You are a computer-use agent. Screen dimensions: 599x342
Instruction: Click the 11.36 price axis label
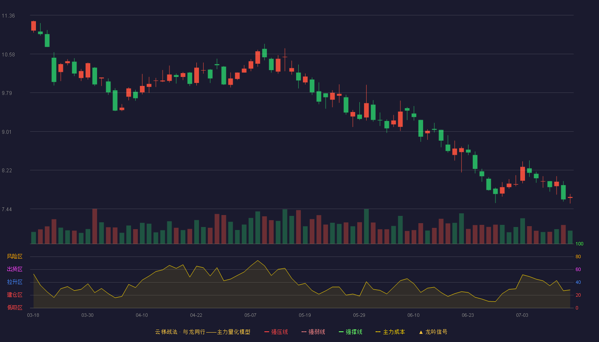pos(8,16)
